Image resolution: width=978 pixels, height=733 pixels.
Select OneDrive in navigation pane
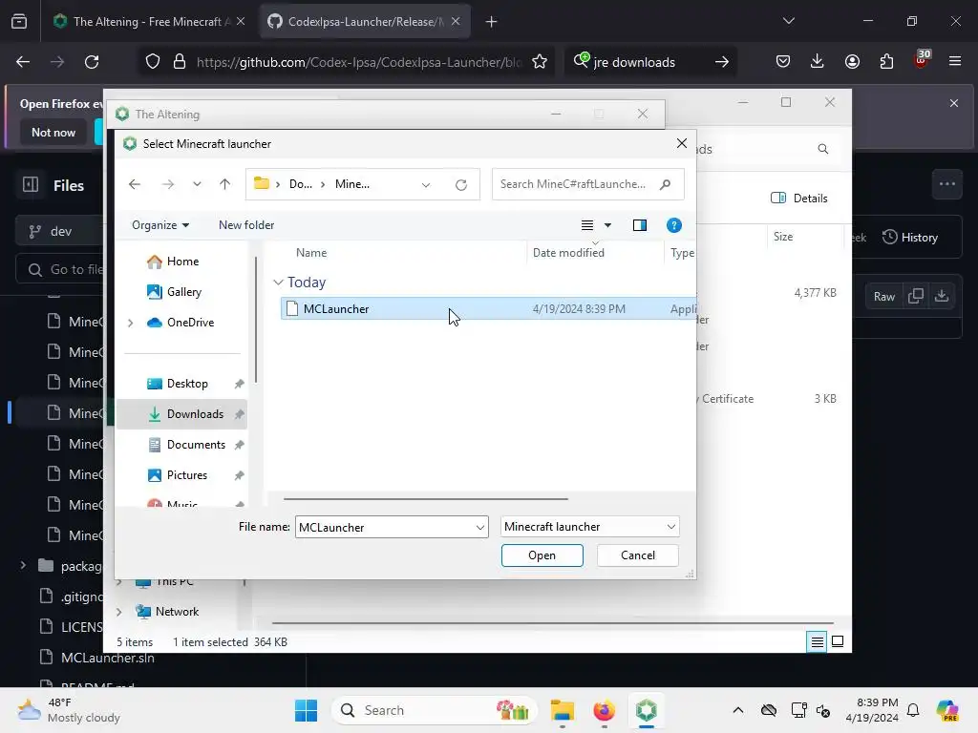pos(190,323)
